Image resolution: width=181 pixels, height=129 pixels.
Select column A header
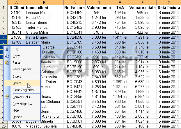pos(16,3)
